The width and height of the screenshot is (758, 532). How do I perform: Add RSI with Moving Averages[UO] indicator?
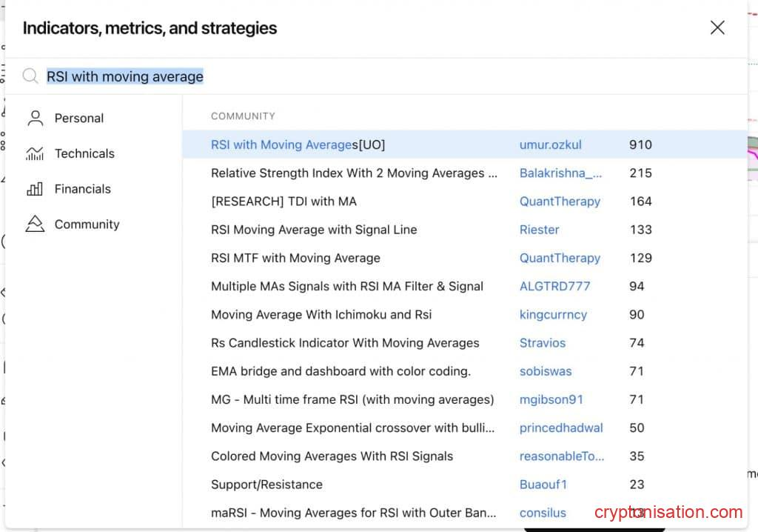click(298, 144)
